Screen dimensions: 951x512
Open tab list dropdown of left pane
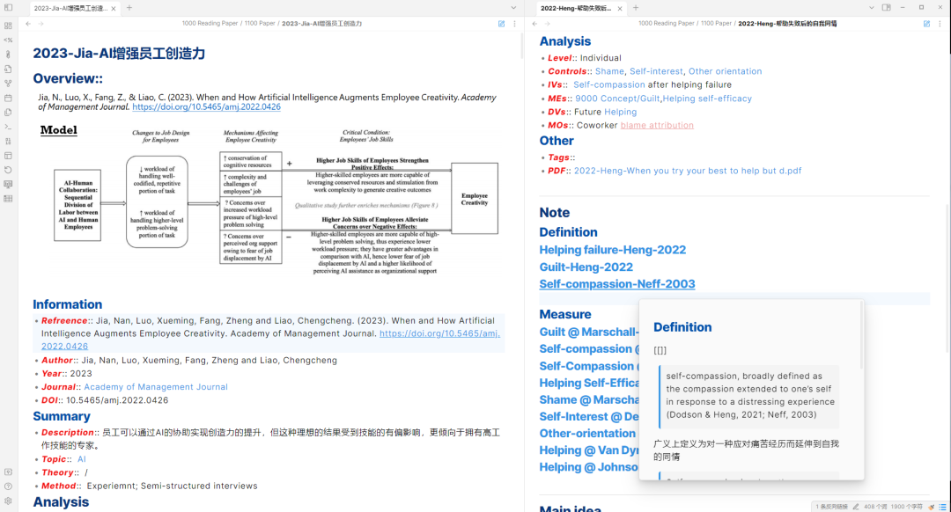(x=513, y=8)
